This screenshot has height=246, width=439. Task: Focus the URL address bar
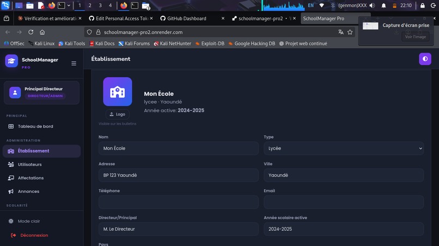218,32
